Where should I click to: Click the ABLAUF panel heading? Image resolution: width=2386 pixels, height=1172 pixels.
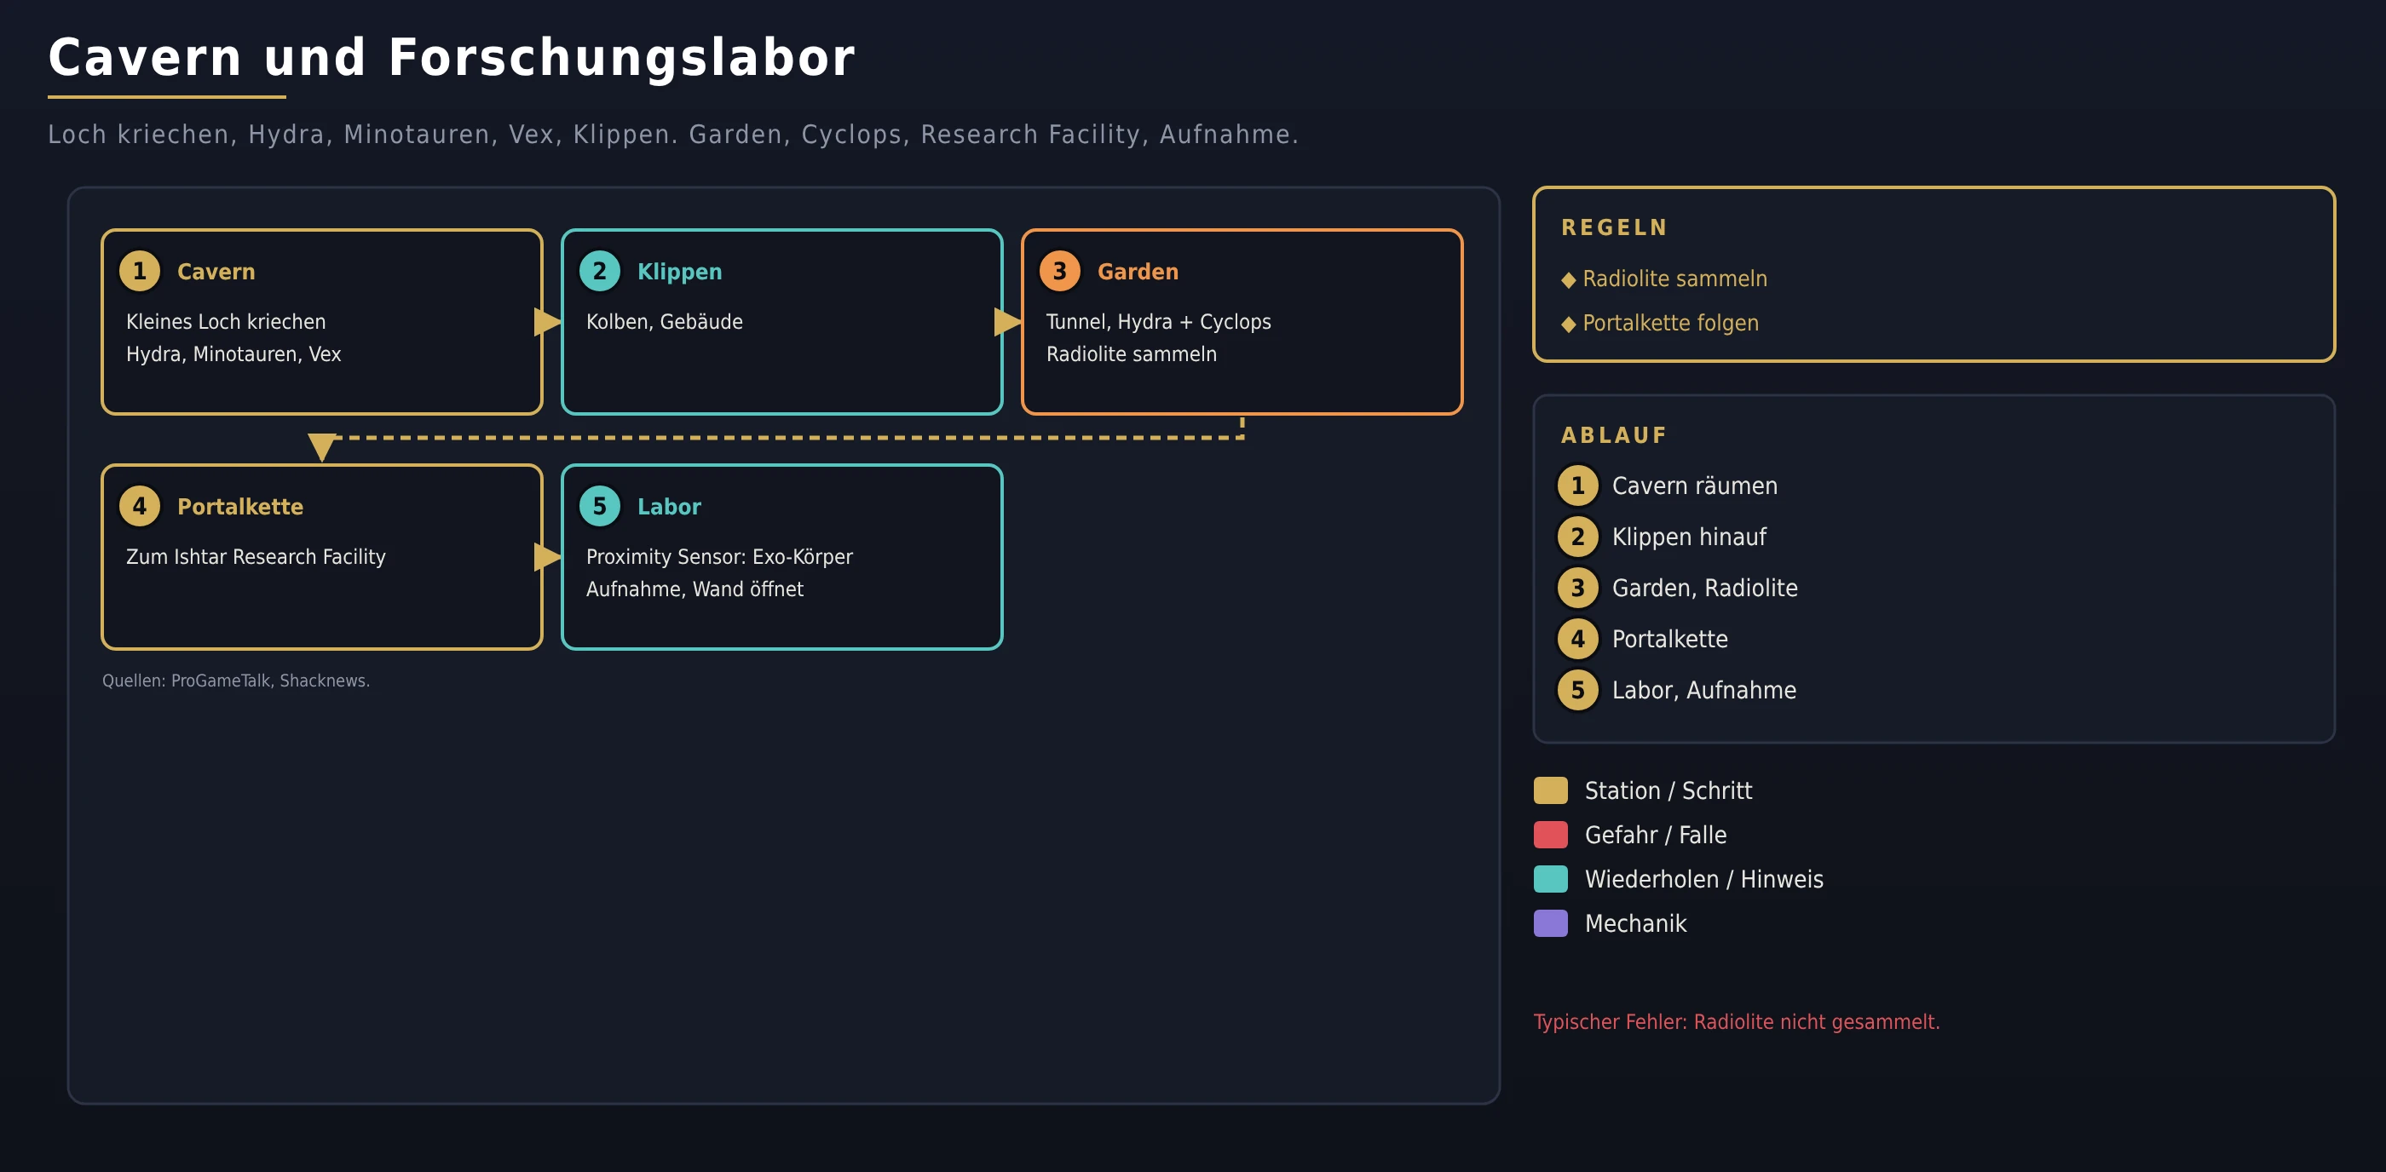pos(1613,435)
